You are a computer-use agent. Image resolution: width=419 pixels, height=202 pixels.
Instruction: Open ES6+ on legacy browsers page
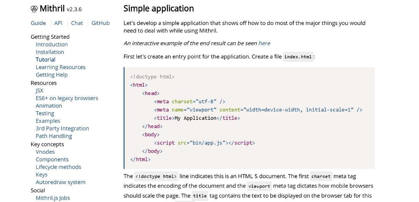tap(67, 98)
